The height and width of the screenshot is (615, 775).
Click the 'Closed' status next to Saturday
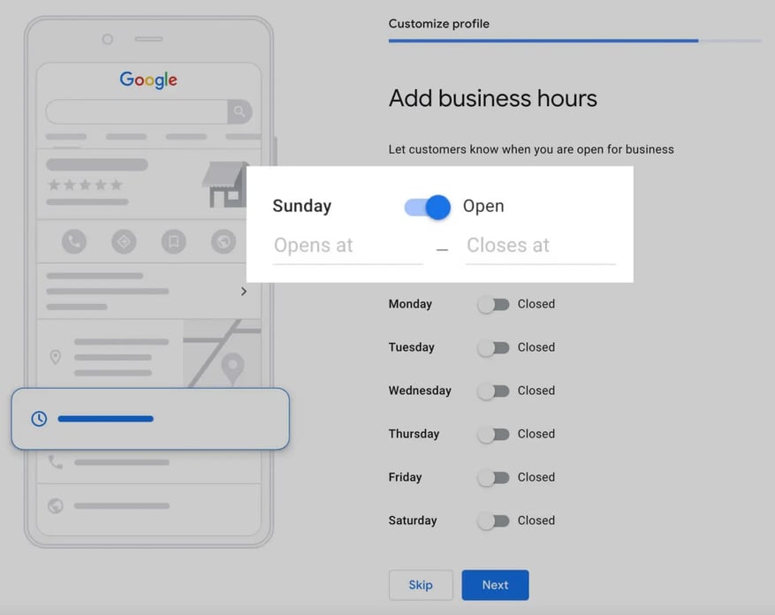[536, 520]
